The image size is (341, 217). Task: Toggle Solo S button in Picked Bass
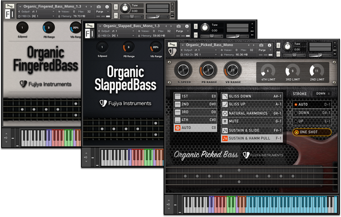pos(278,45)
